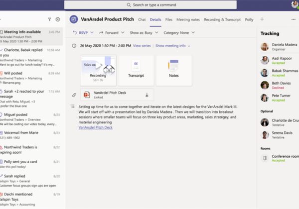
Task: Open Sarah +2 reacted notification
Action: click(x=31, y=99)
